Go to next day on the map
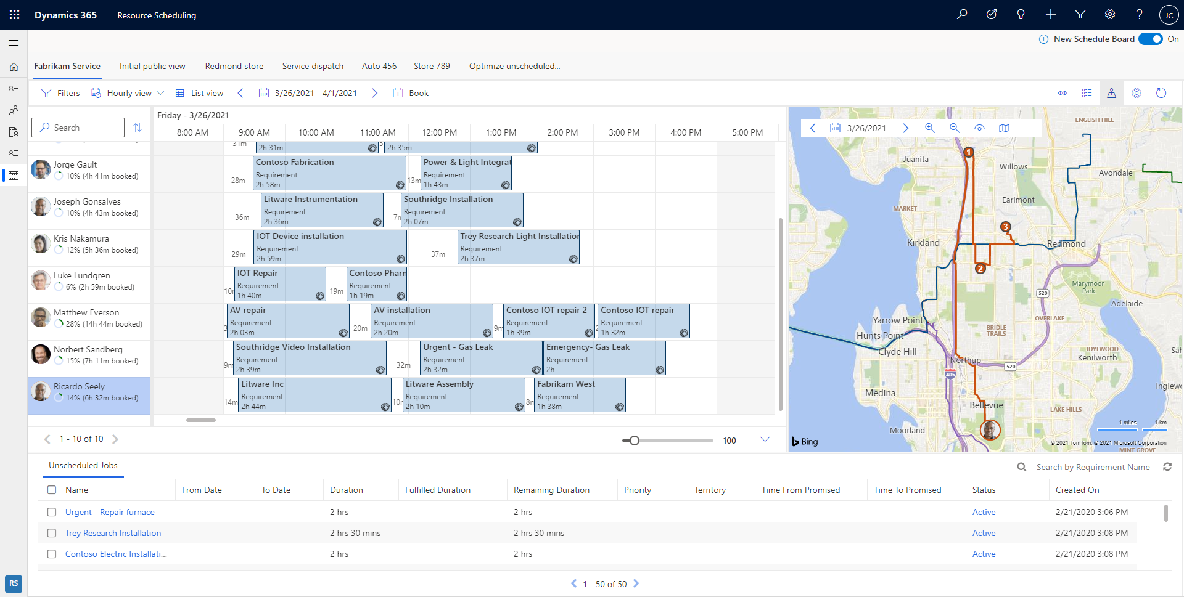Image resolution: width=1184 pixels, height=597 pixels. [905, 128]
